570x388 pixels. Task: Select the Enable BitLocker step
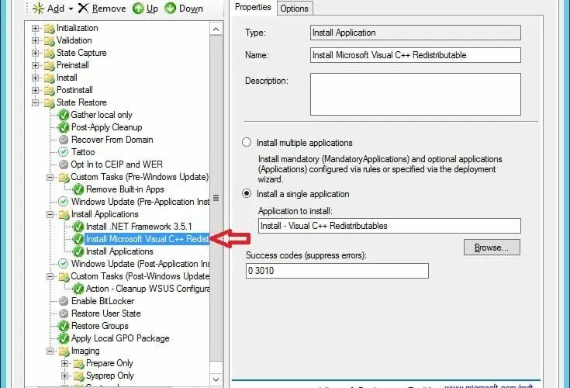102,301
